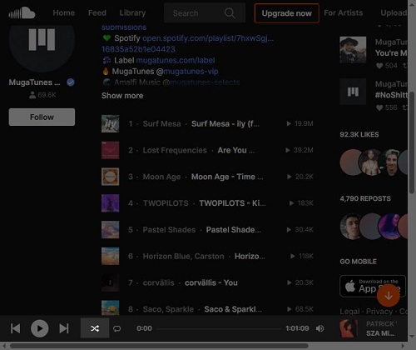The image size is (416, 350).
Task: Open the mugatunes.com/label link
Action: coord(176,60)
